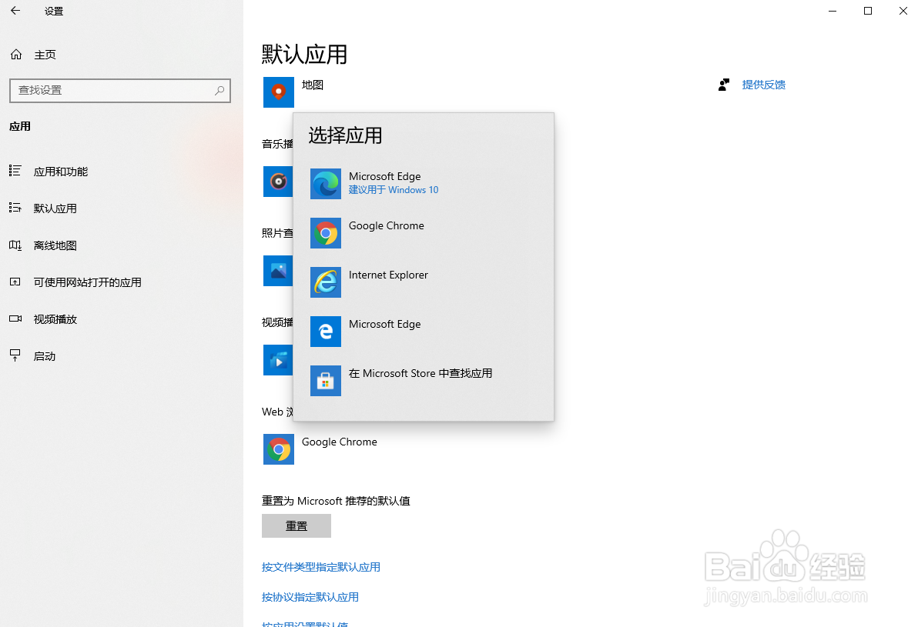Click the Google Chrome web browser default icon

(x=278, y=449)
